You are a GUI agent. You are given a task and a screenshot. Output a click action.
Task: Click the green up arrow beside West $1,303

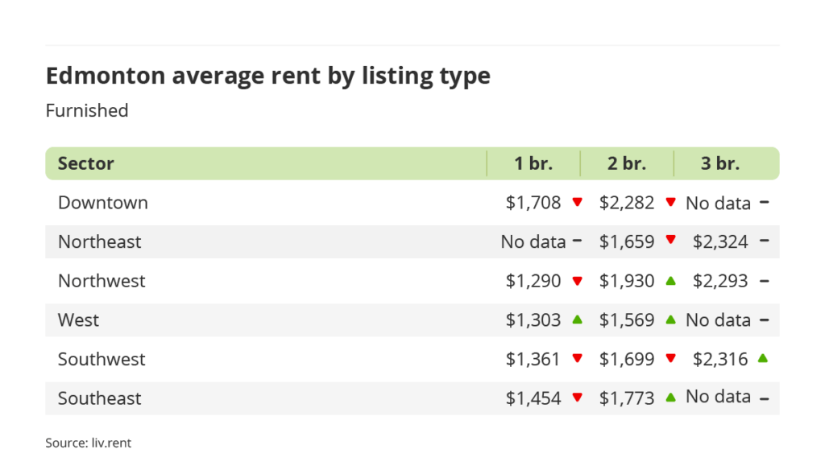pyautogui.click(x=577, y=319)
